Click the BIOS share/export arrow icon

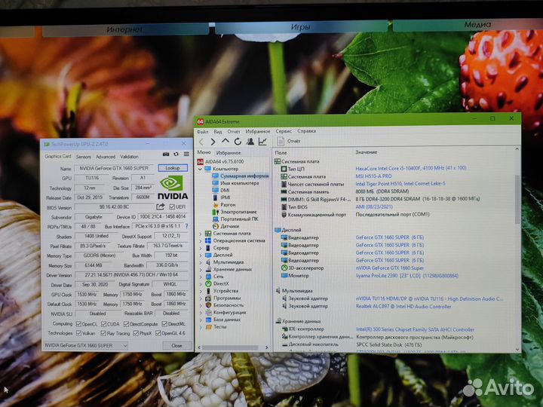click(x=160, y=207)
